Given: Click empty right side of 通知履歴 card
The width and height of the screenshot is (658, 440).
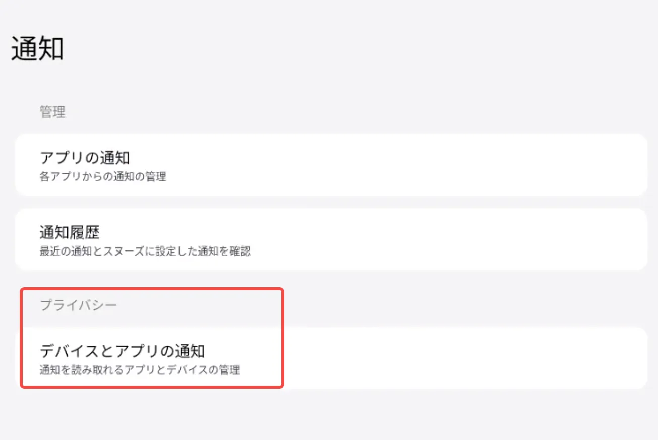Looking at the screenshot, I should click(504, 239).
